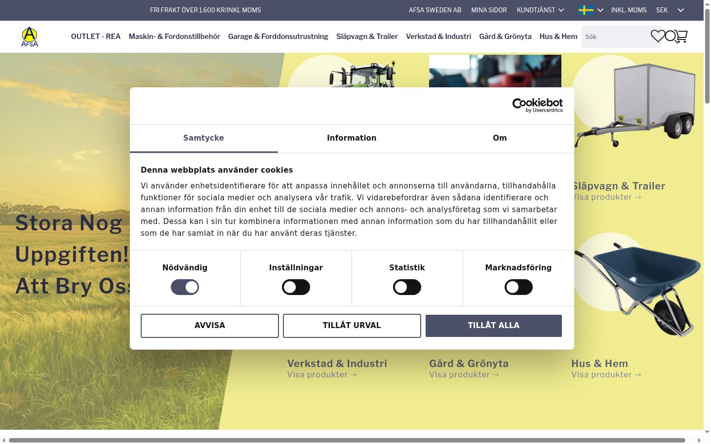This screenshot has height=444, width=711.
Task: Open the Verkstad & Industri category heading
Action: point(337,364)
